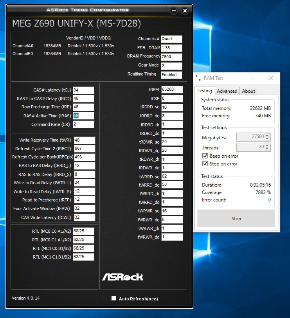Increase Threads value with up arrow
Screen dimensions: 290x318
pyautogui.click(x=267, y=146)
